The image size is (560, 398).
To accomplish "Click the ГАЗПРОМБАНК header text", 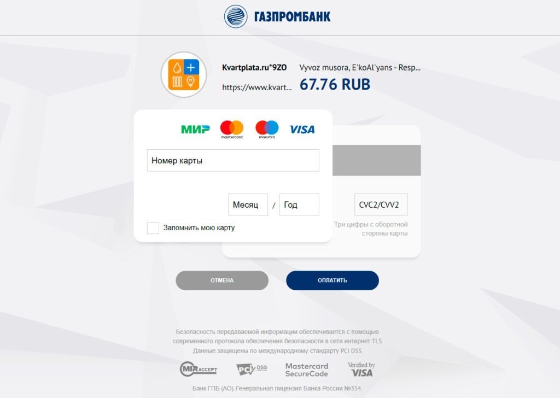I will click(292, 16).
